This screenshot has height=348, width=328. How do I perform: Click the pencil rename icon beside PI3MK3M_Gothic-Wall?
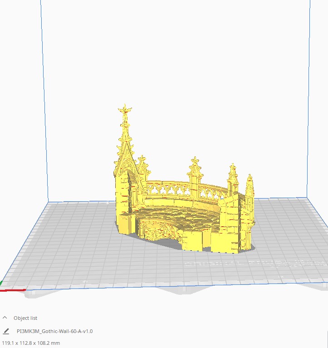(x=6, y=331)
